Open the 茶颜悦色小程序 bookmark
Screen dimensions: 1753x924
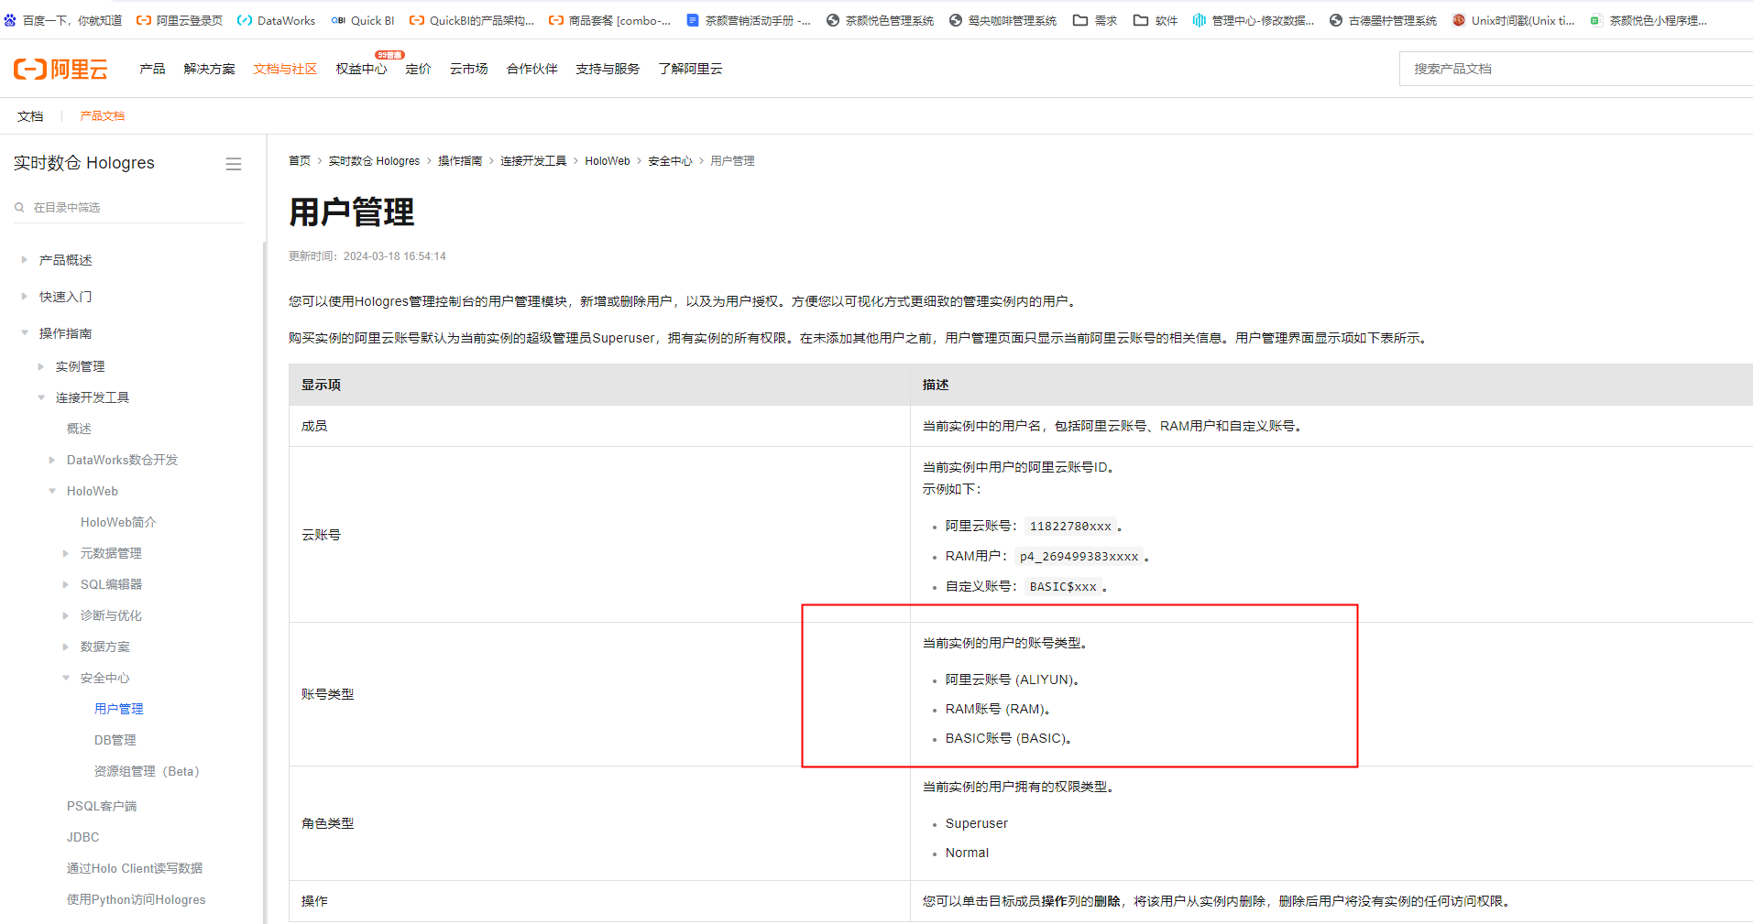1648,20
